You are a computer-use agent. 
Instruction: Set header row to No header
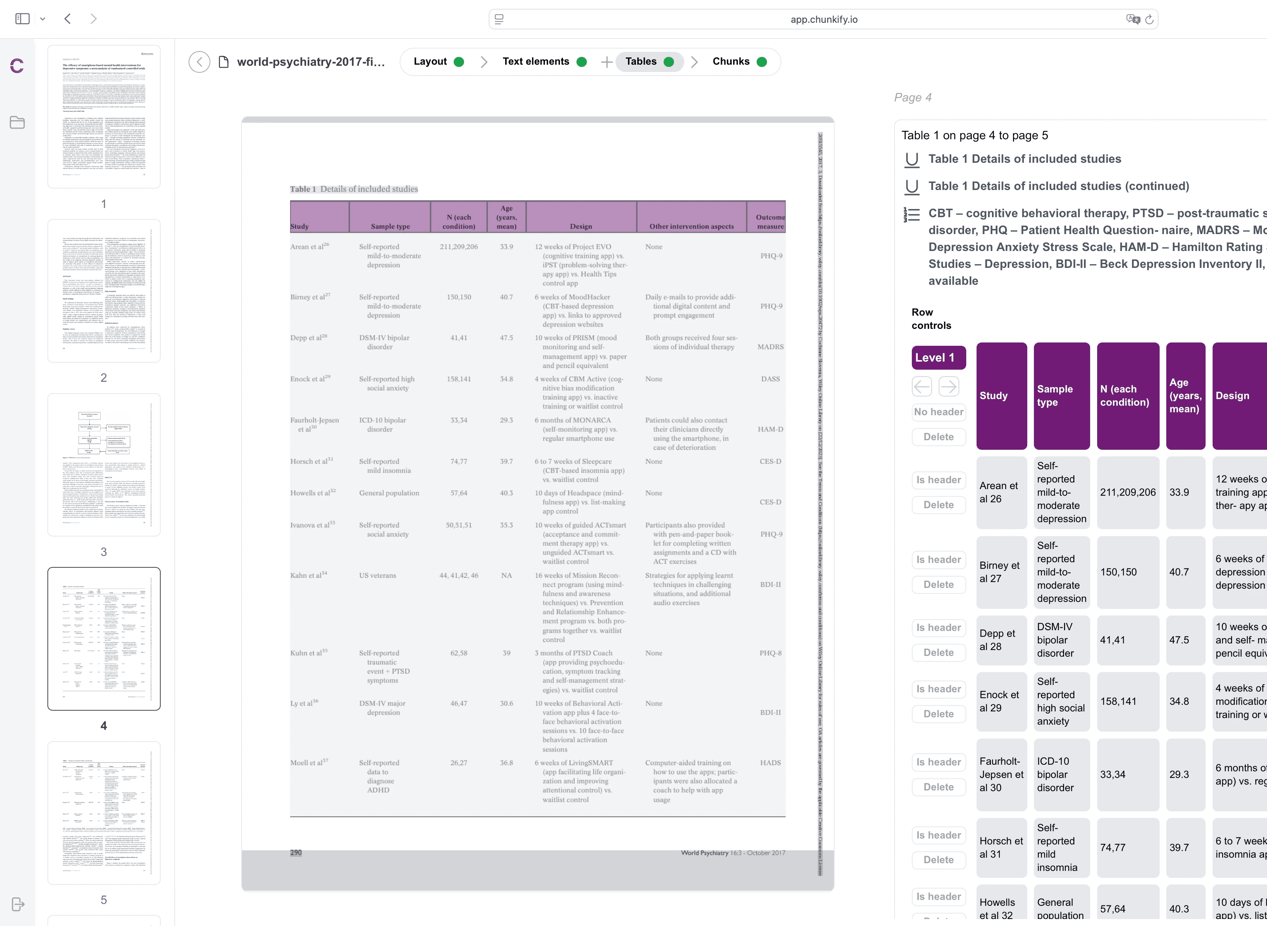pos(938,412)
